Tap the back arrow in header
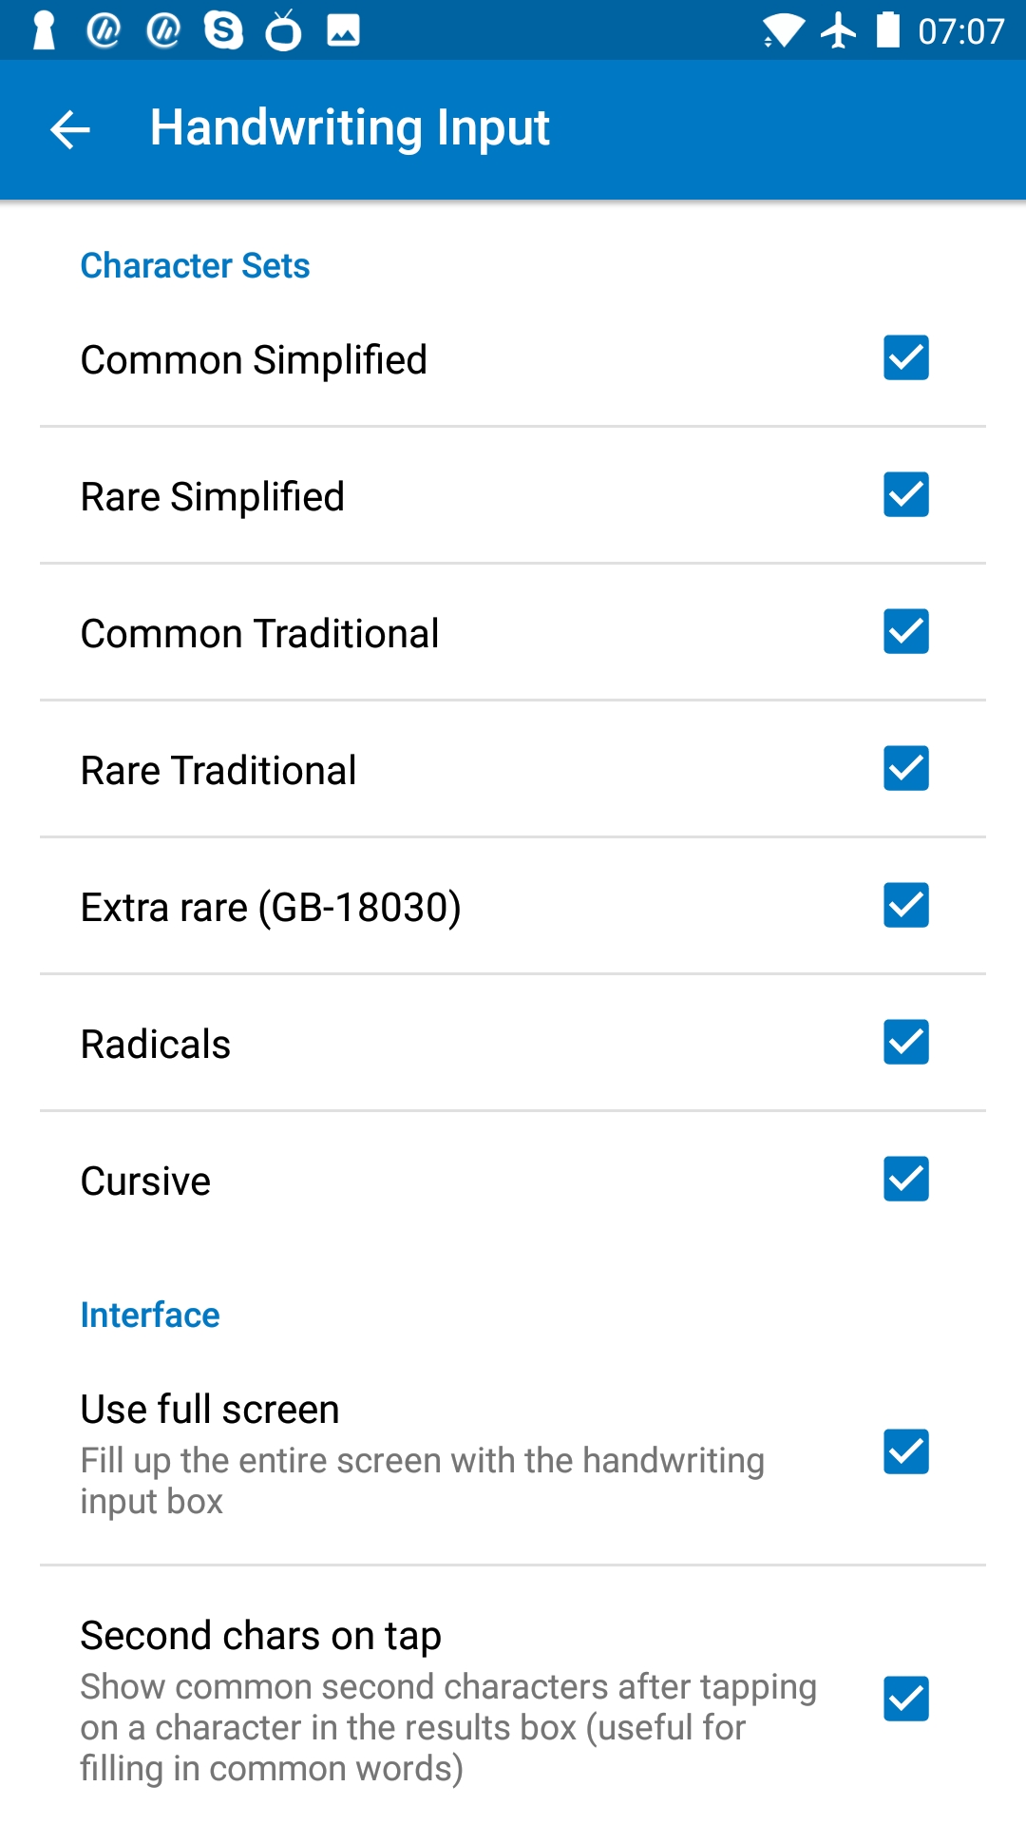This screenshot has height=1825, width=1026. (69, 129)
